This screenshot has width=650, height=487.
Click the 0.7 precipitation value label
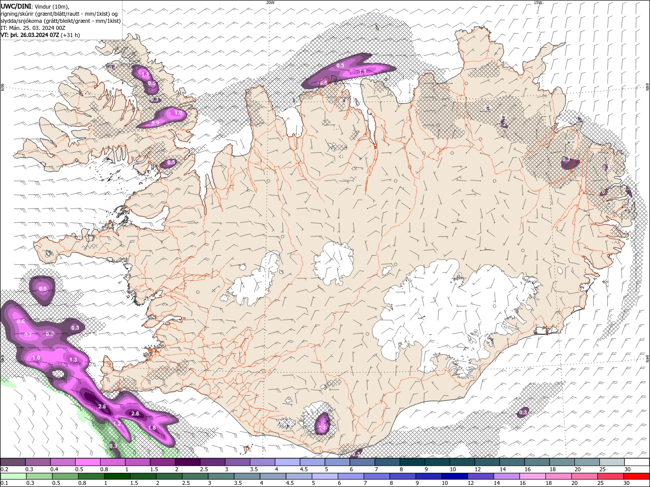tap(28, 335)
